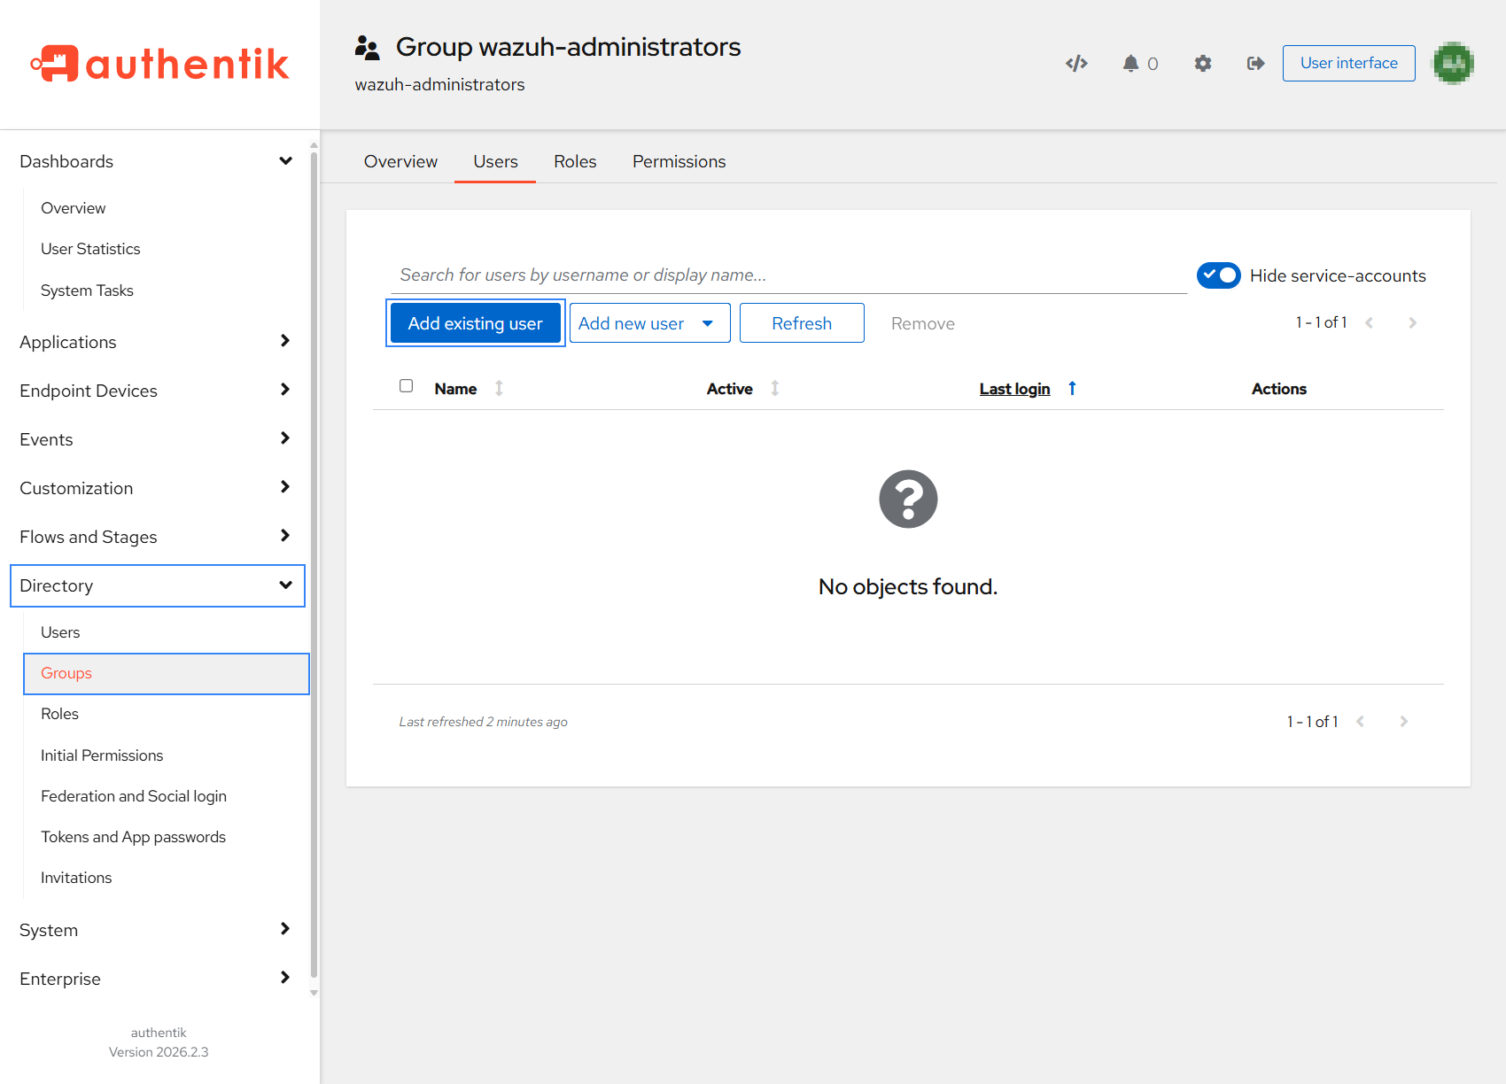Expand the Events section

click(156, 439)
